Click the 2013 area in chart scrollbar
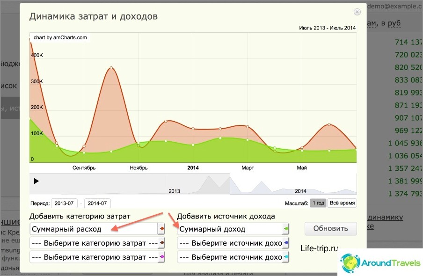423x276 pixels. [x=174, y=191]
